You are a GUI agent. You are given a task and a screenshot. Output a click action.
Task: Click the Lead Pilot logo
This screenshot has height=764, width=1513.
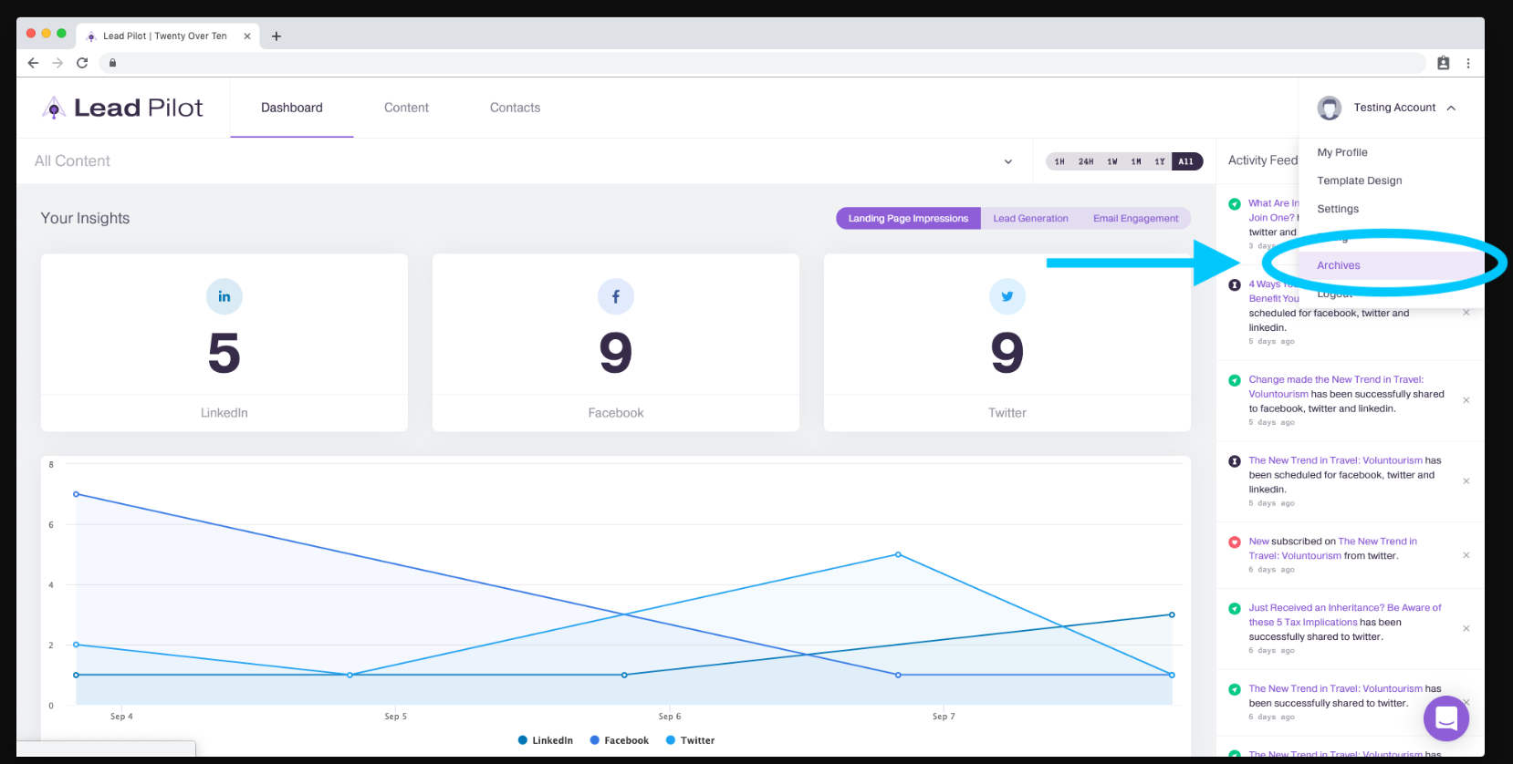(x=122, y=108)
